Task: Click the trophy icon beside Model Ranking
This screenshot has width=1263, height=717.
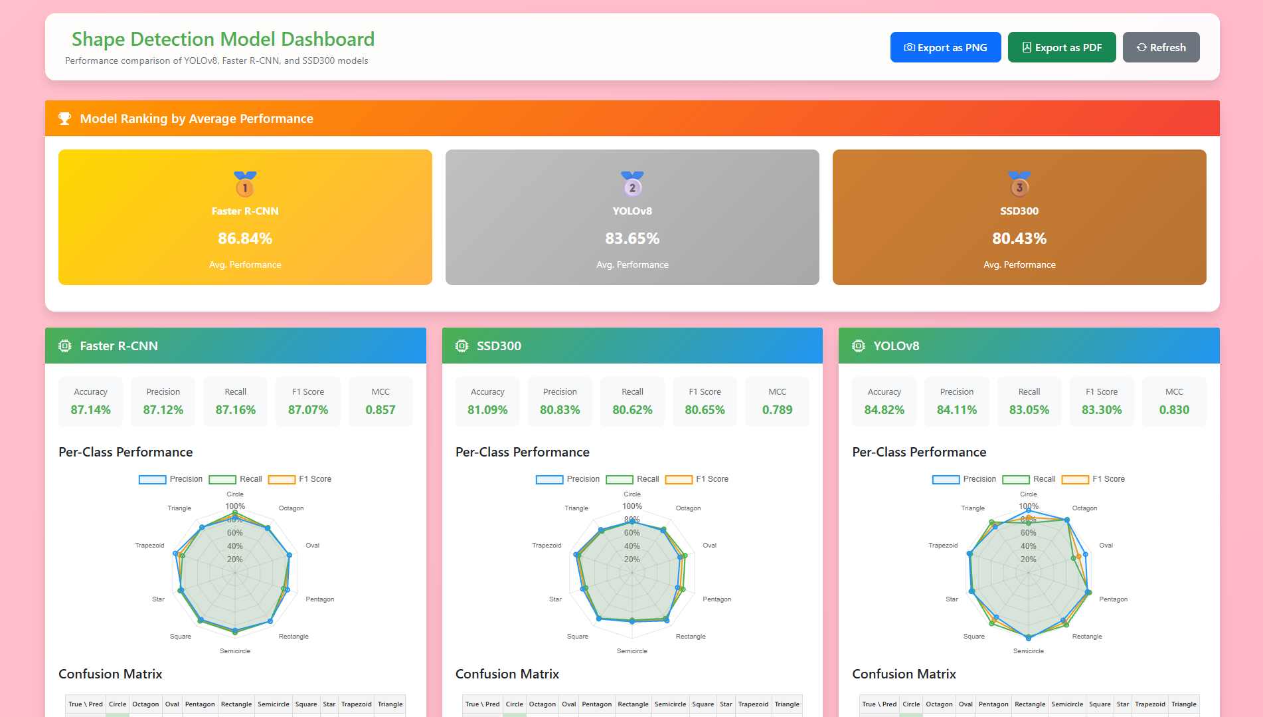Action: 64,118
